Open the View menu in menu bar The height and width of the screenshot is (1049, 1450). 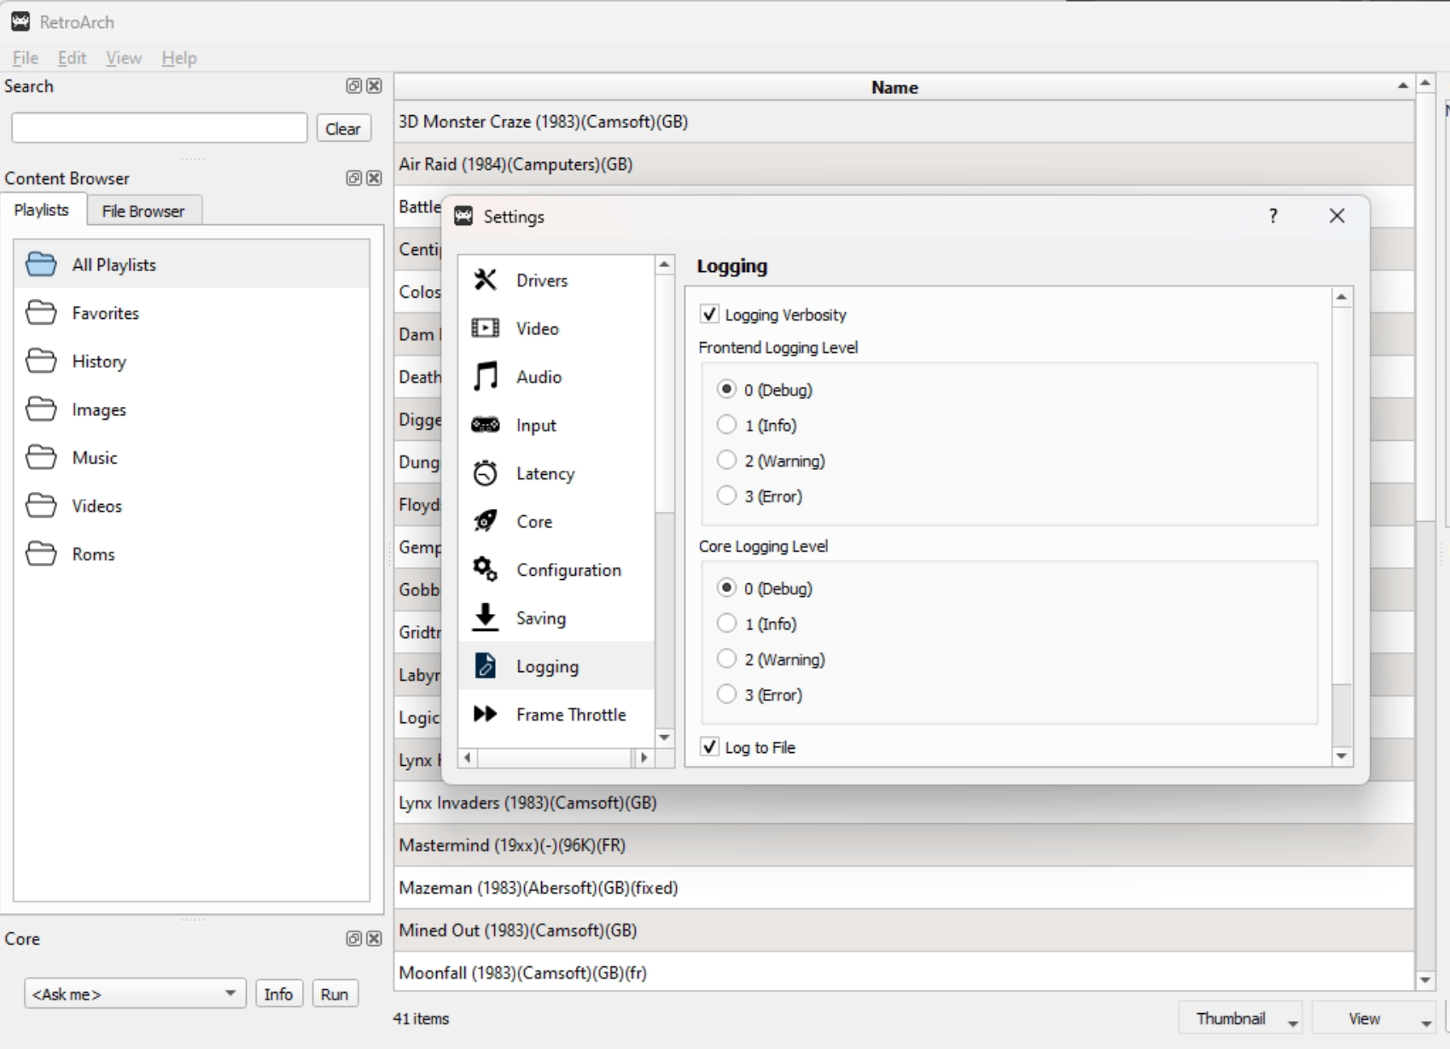point(124,57)
